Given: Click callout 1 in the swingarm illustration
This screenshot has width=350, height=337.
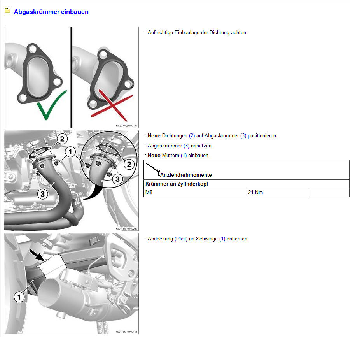Looking at the screenshot, I should click(x=19, y=297).
